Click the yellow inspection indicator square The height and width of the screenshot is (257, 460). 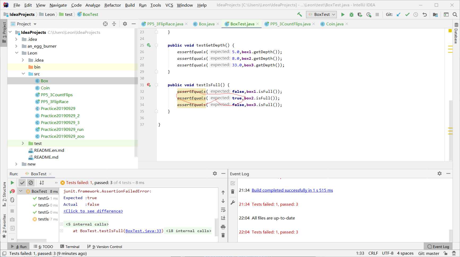pyautogui.click(x=450, y=31)
